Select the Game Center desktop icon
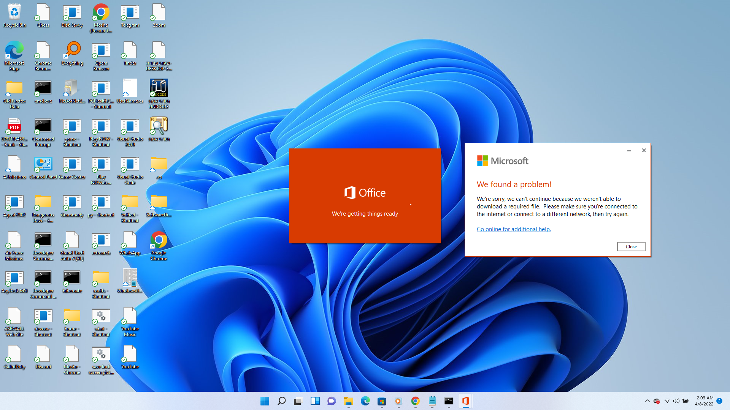Screen dimensions: 730x410 click(x=72, y=167)
